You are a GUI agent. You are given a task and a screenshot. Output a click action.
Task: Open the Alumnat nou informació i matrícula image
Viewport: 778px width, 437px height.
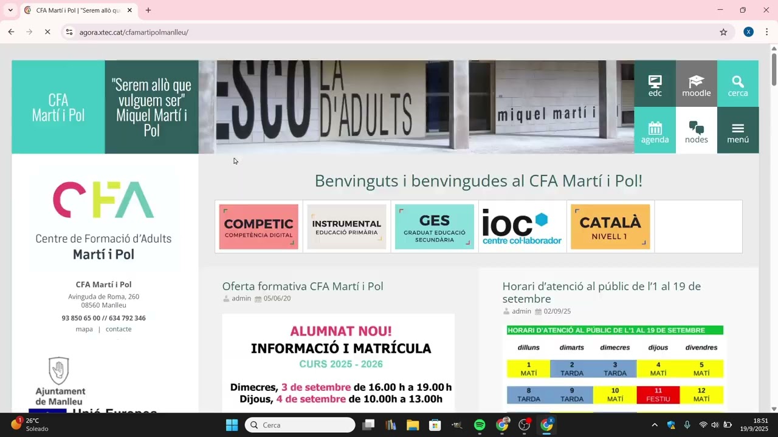click(x=339, y=363)
